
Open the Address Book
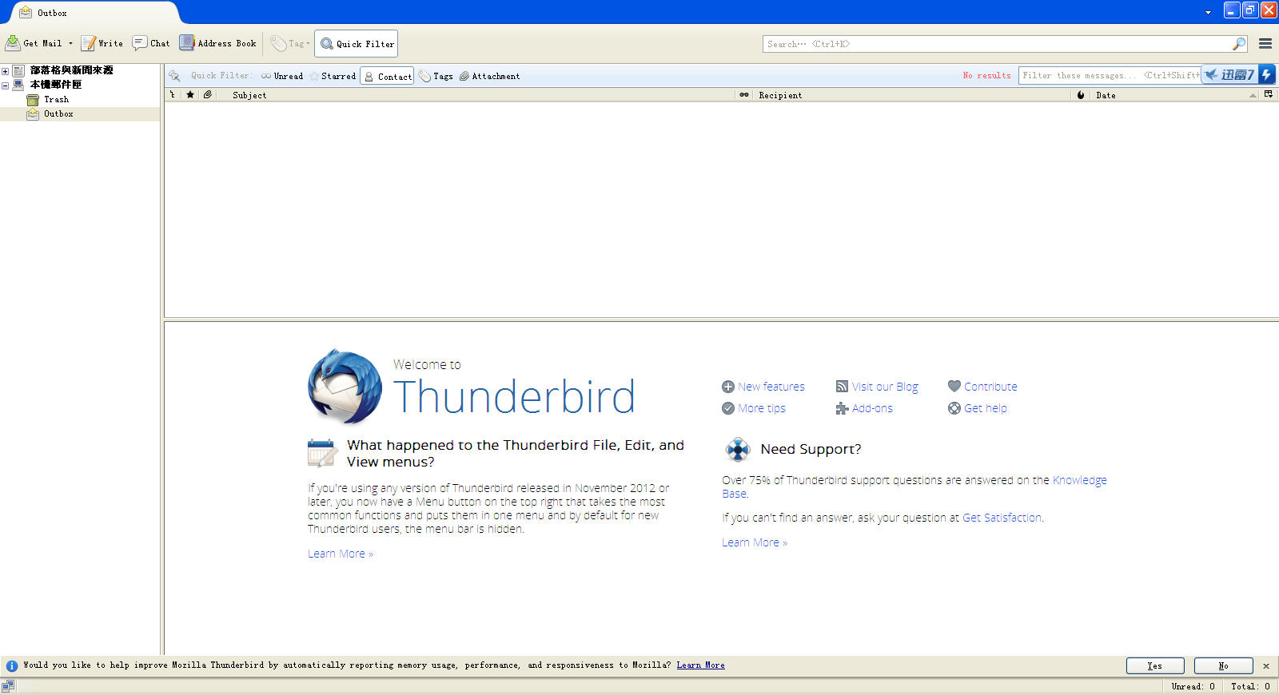pos(217,43)
